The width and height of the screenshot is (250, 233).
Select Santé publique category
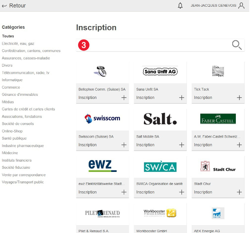coord(14,138)
